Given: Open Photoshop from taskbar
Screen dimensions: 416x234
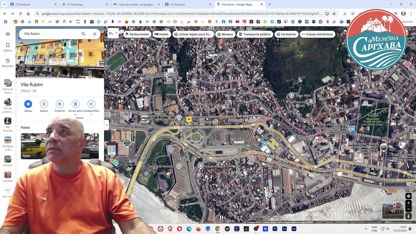Looking at the screenshot, I should [275, 229].
